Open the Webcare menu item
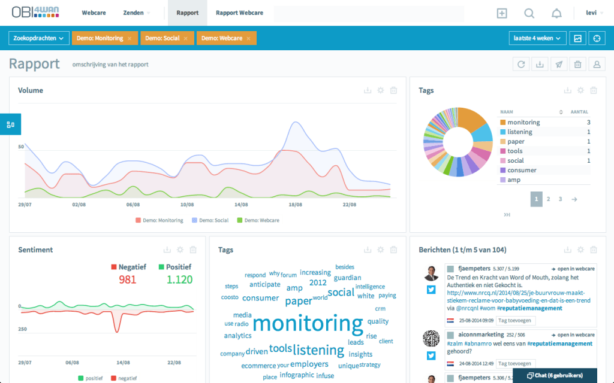This screenshot has width=614, height=383. 94,13
